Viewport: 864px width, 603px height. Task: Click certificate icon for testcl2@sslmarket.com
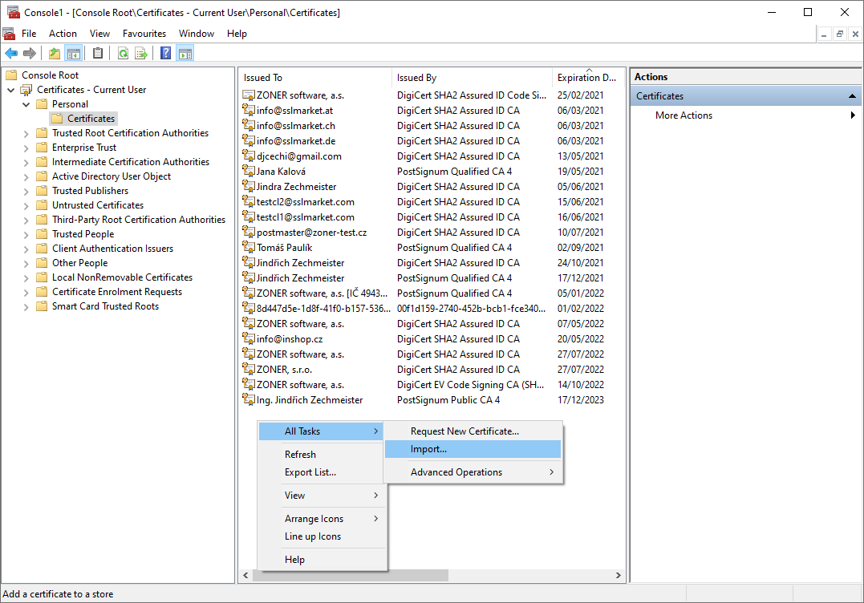pos(249,201)
